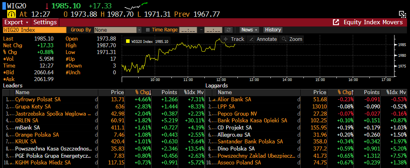
Task: Select LPP SA row
Action: point(306,106)
